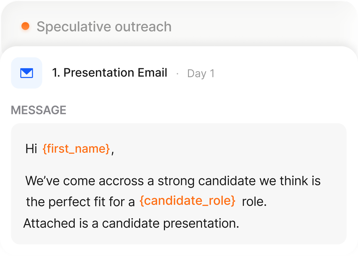The image size is (358, 256).
Task: Switch to the MESSAGE section
Action: click(39, 110)
